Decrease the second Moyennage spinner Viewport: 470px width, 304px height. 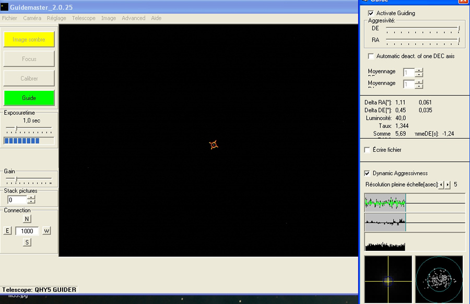point(419,86)
